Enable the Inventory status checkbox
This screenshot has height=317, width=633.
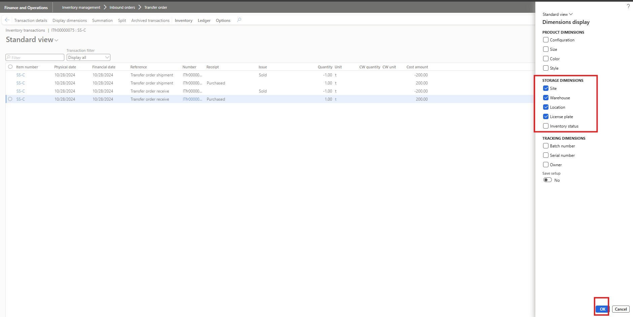point(546,126)
